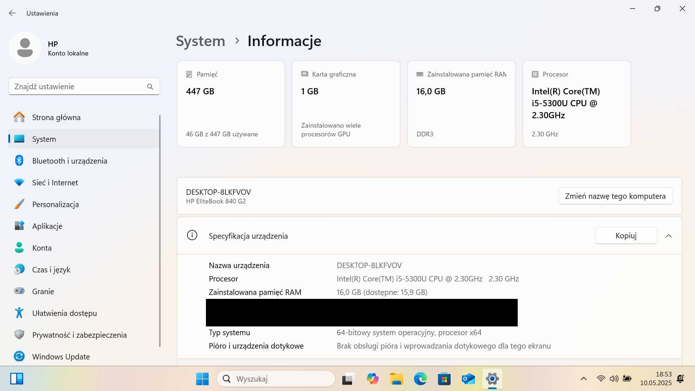Viewport: 695px width, 391px height.
Task: Click the Windows Update refresh icon
Action: [19, 356]
